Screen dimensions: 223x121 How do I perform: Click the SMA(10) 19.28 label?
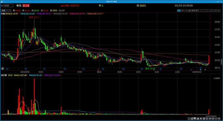point(27,14)
